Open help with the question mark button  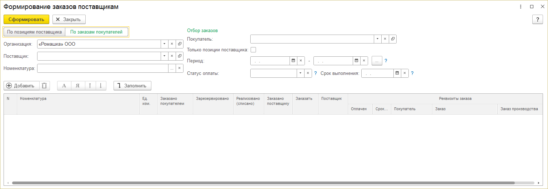pos(538,19)
